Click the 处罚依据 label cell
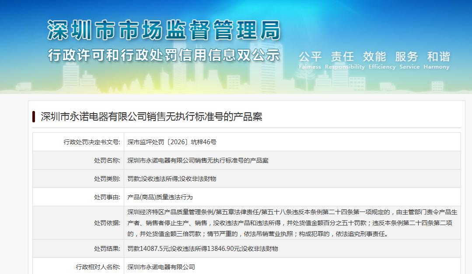 tap(78, 223)
